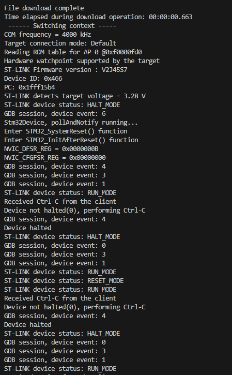Select the @0xf0000fd0 ROM table address
232x375 pixels.
121,52
